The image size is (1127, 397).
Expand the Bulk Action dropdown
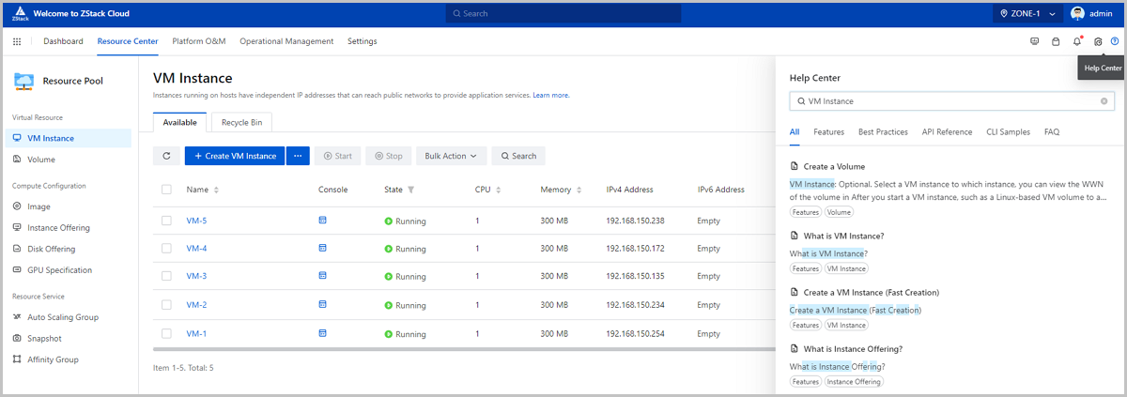pos(451,156)
